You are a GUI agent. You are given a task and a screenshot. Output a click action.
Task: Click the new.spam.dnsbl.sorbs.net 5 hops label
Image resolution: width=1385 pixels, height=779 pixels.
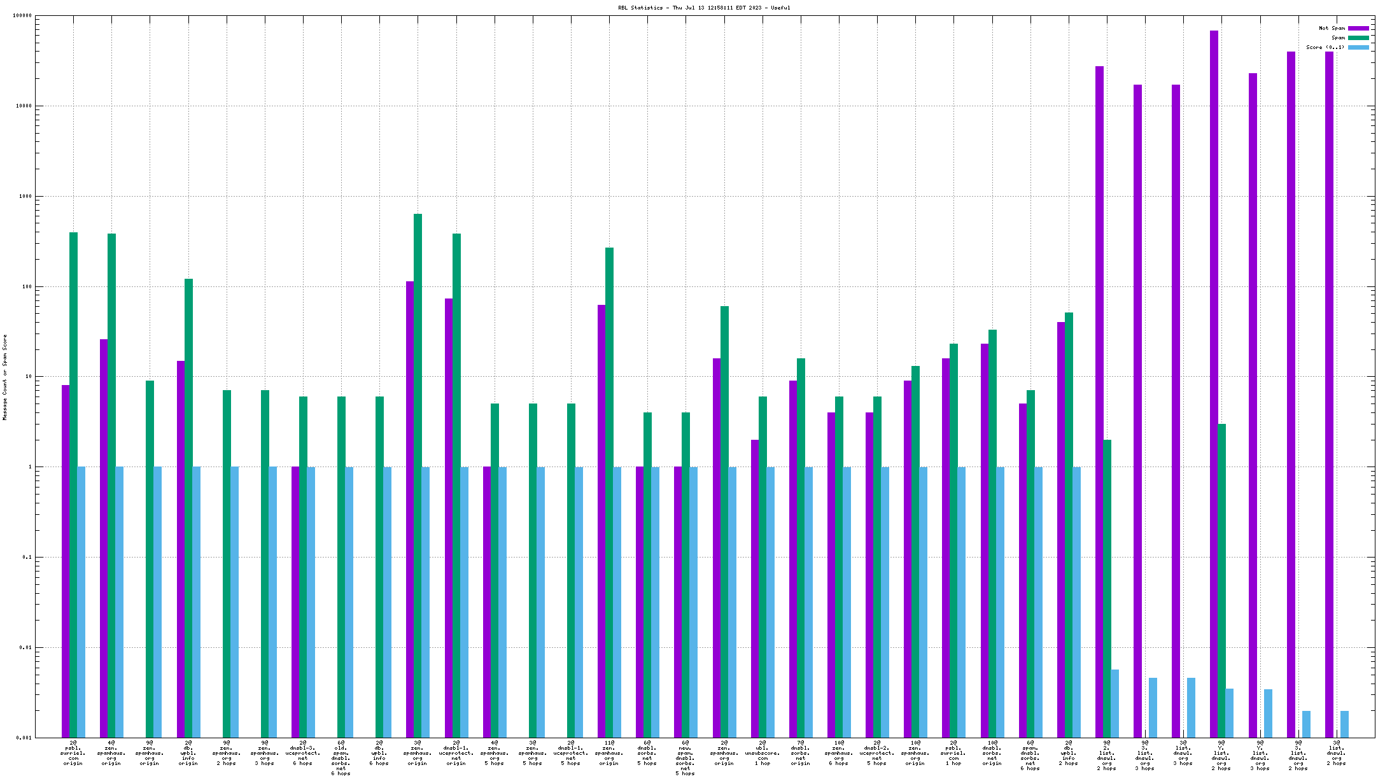685,758
